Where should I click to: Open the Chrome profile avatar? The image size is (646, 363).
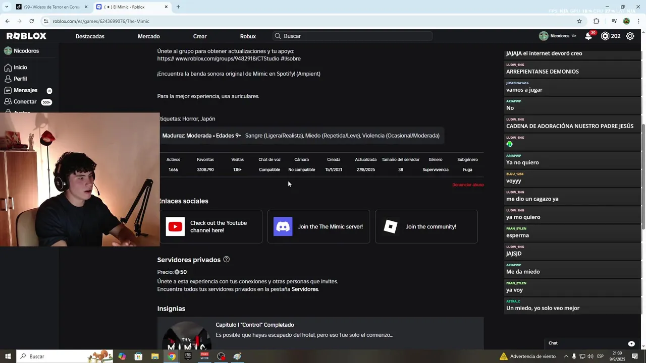click(626, 21)
